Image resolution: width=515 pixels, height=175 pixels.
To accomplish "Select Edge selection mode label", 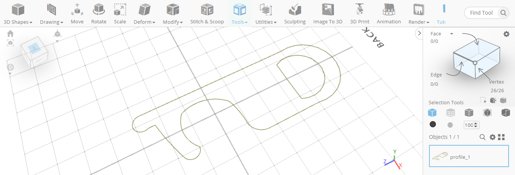I will [x=436, y=75].
